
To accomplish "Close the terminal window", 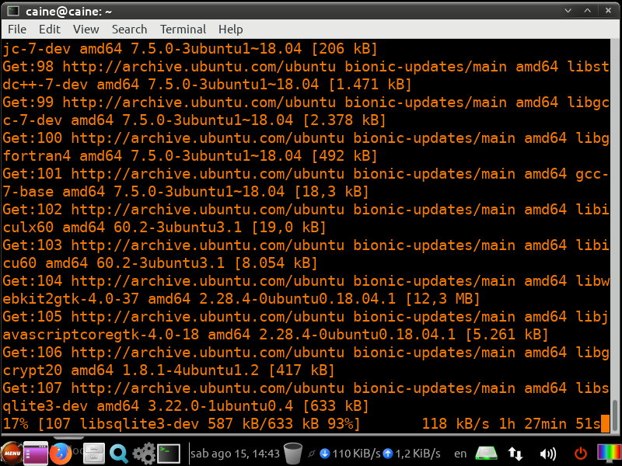I will click(x=608, y=11).
